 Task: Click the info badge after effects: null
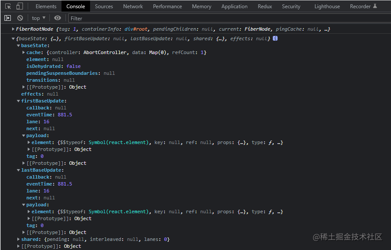[x=275, y=38]
